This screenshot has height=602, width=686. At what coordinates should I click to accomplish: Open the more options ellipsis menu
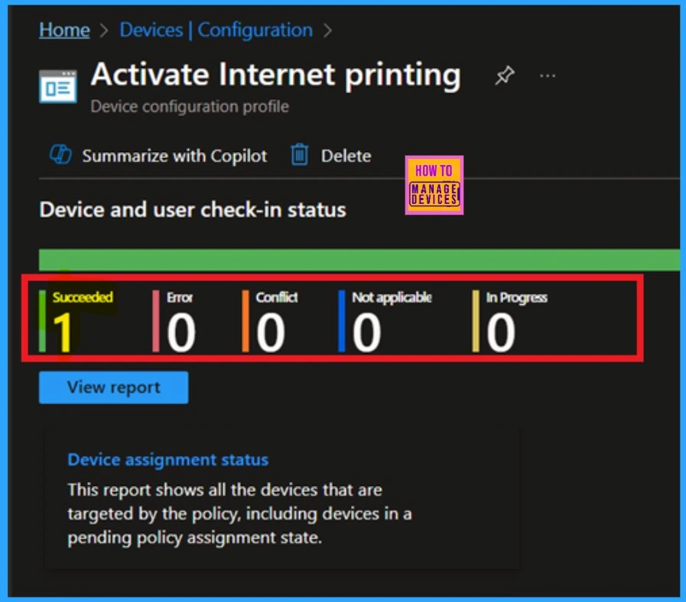[548, 76]
